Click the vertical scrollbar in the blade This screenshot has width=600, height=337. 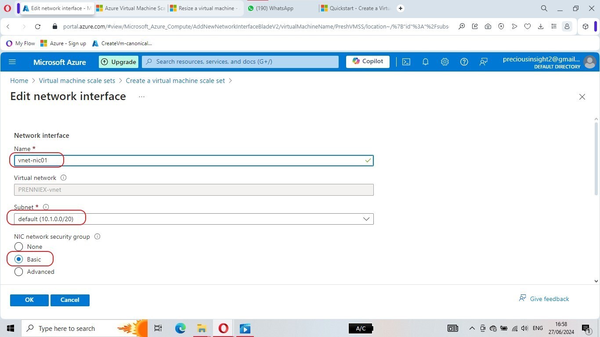[x=596, y=158]
